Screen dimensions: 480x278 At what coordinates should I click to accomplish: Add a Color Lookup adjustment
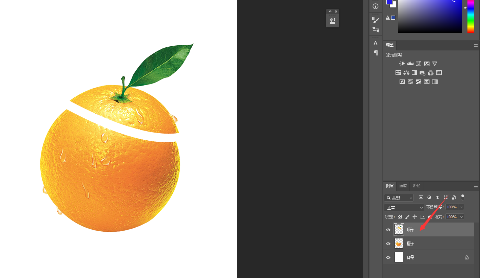(439, 73)
